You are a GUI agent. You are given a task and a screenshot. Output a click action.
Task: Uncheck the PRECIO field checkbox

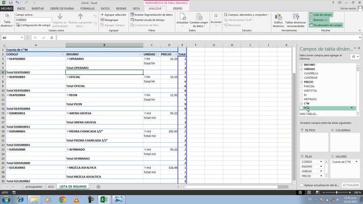pos(301,82)
